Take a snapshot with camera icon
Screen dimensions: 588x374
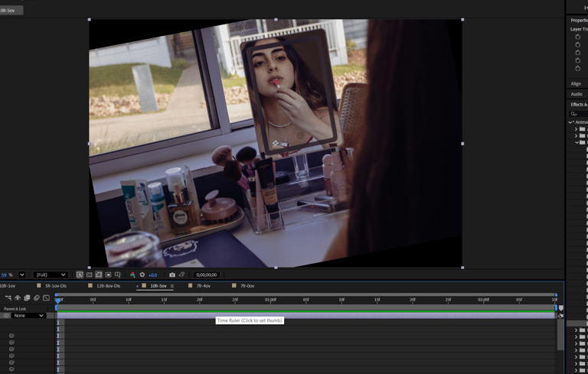pyautogui.click(x=172, y=275)
